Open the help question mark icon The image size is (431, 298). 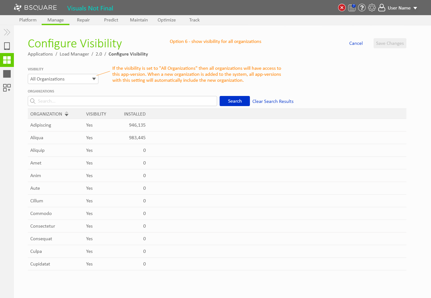click(362, 8)
